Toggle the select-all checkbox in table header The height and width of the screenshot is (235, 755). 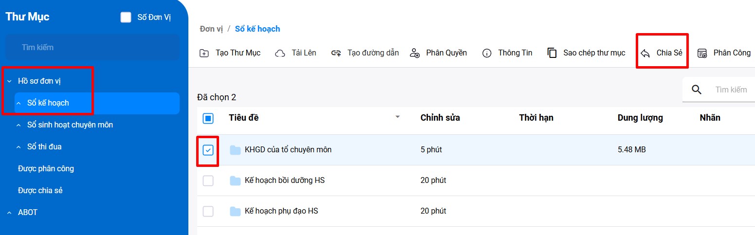[x=208, y=118]
